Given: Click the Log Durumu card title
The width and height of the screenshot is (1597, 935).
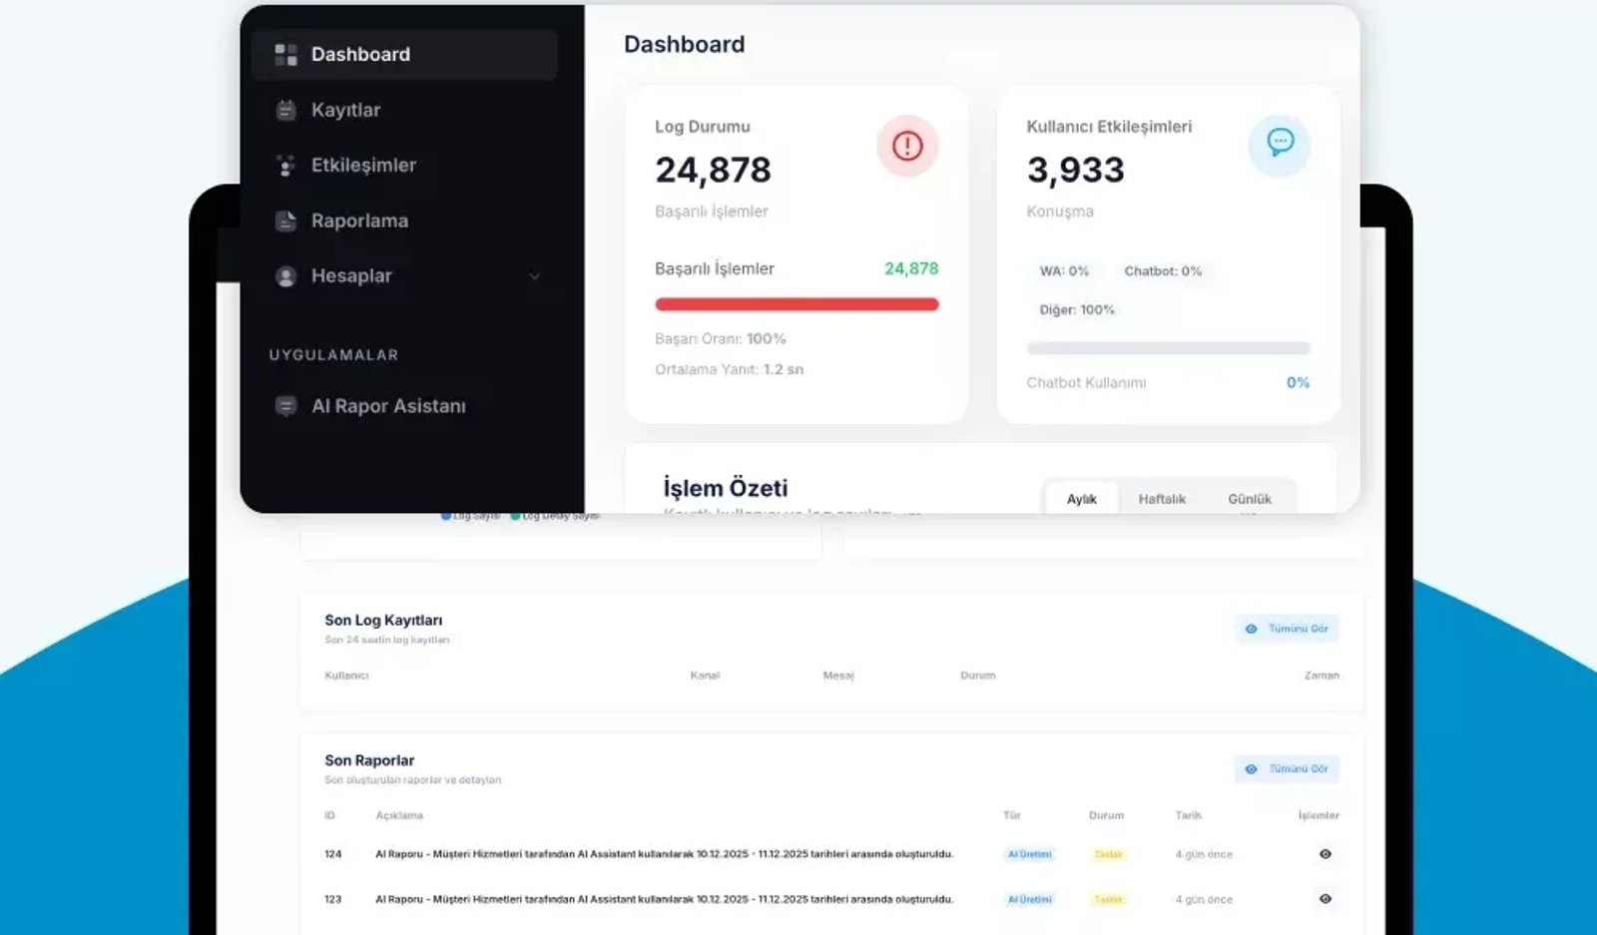Looking at the screenshot, I should [x=702, y=127].
